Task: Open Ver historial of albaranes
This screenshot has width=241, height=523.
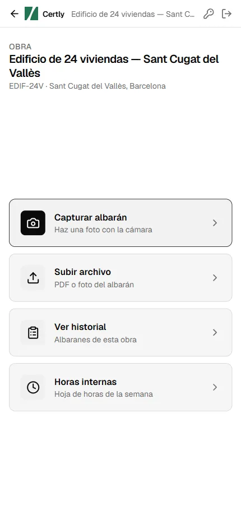Action: pos(121,333)
